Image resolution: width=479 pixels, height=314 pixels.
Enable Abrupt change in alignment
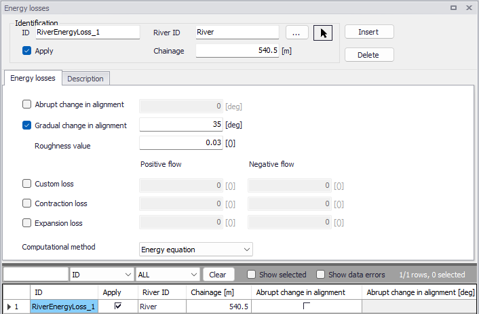pyautogui.click(x=26, y=104)
